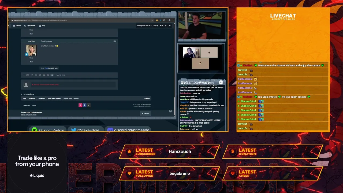Click Eddie's Weekly Giveaway breadcrumb
Screen dimensions: 343x193
54,98
